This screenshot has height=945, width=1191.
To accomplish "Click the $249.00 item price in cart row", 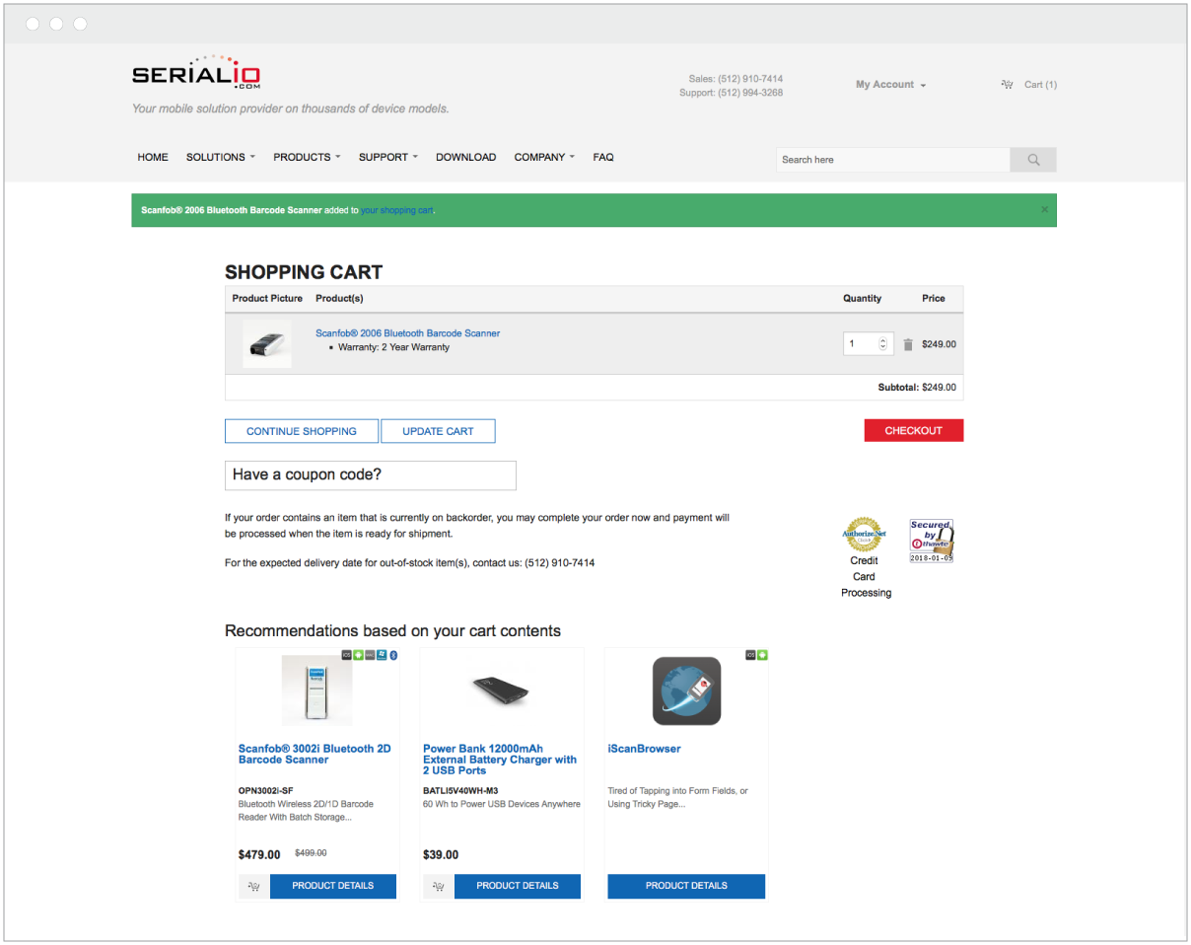I will [x=940, y=344].
